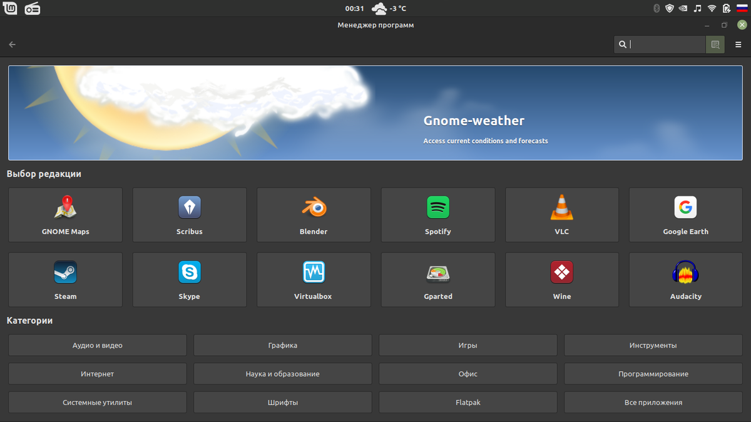Click the Bluetooth tray icon
Image resolution: width=751 pixels, height=422 pixels.
[x=656, y=8]
